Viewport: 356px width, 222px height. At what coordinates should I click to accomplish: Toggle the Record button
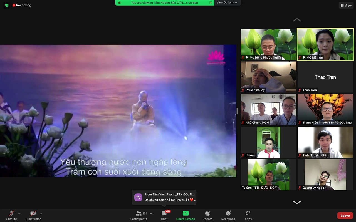pos(207,215)
